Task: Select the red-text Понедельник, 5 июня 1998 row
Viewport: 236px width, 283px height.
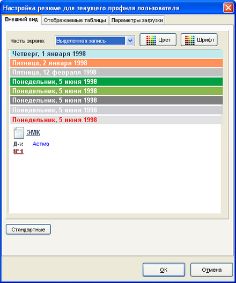Action: coord(116,120)
